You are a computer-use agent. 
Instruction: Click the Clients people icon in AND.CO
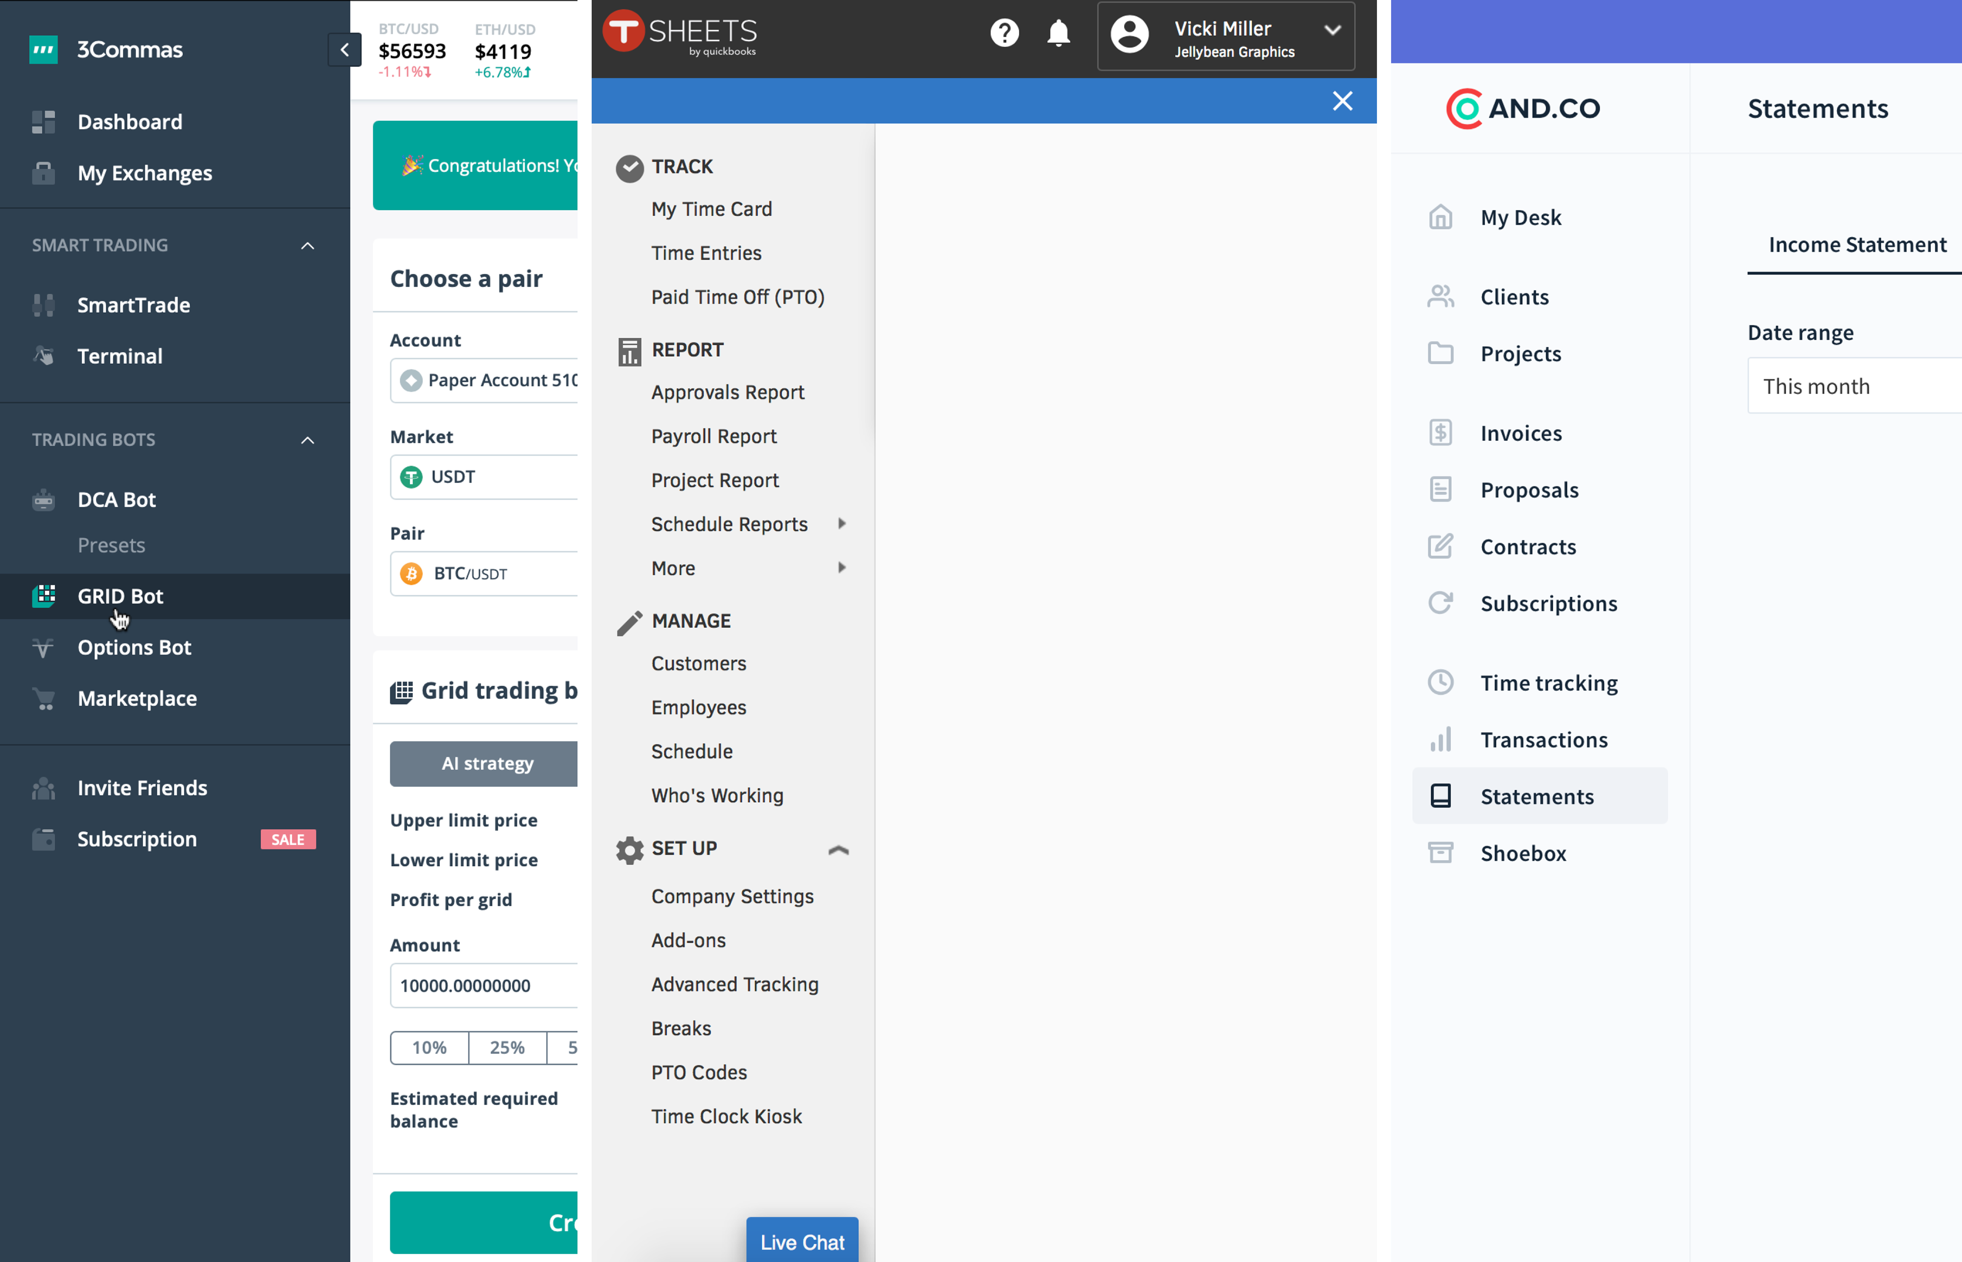(x=1440, y=297)
